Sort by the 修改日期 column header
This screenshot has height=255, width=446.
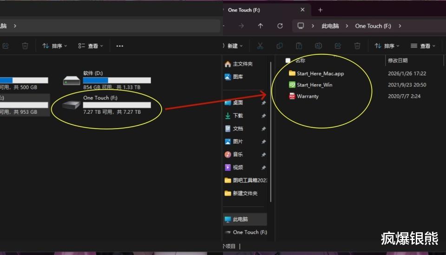coord(398,60)
